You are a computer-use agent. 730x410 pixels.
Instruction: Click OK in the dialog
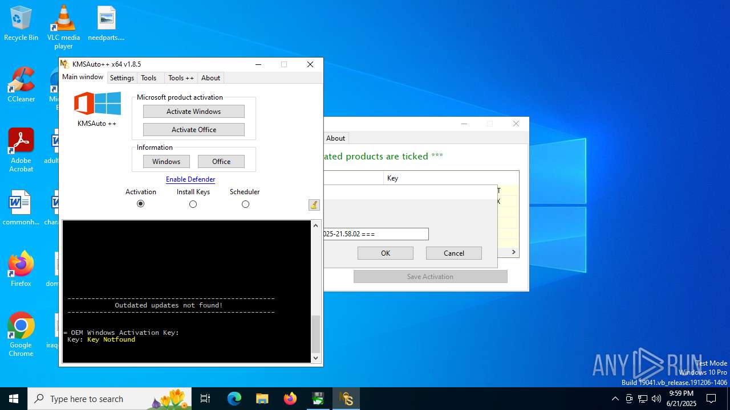[386, 253]
